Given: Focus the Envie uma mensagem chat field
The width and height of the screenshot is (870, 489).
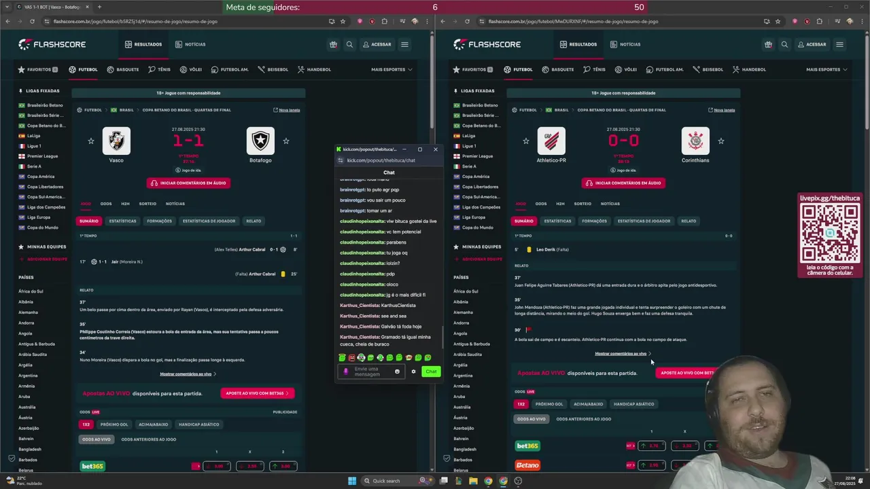Looking at the screenshot, I should [370, 372].
